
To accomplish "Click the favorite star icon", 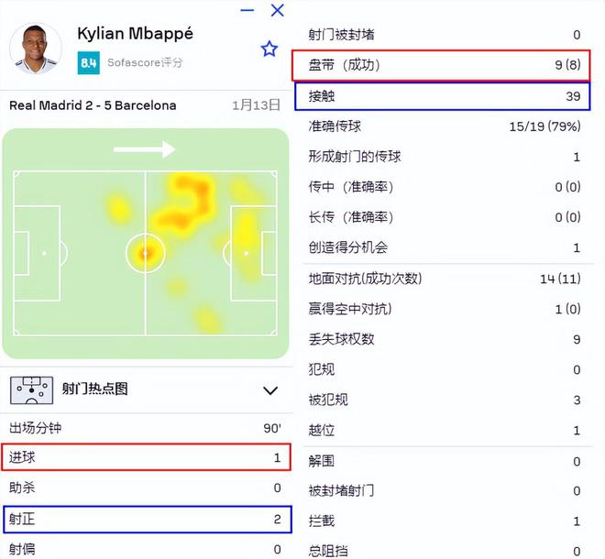I will (x=269, y=49).
